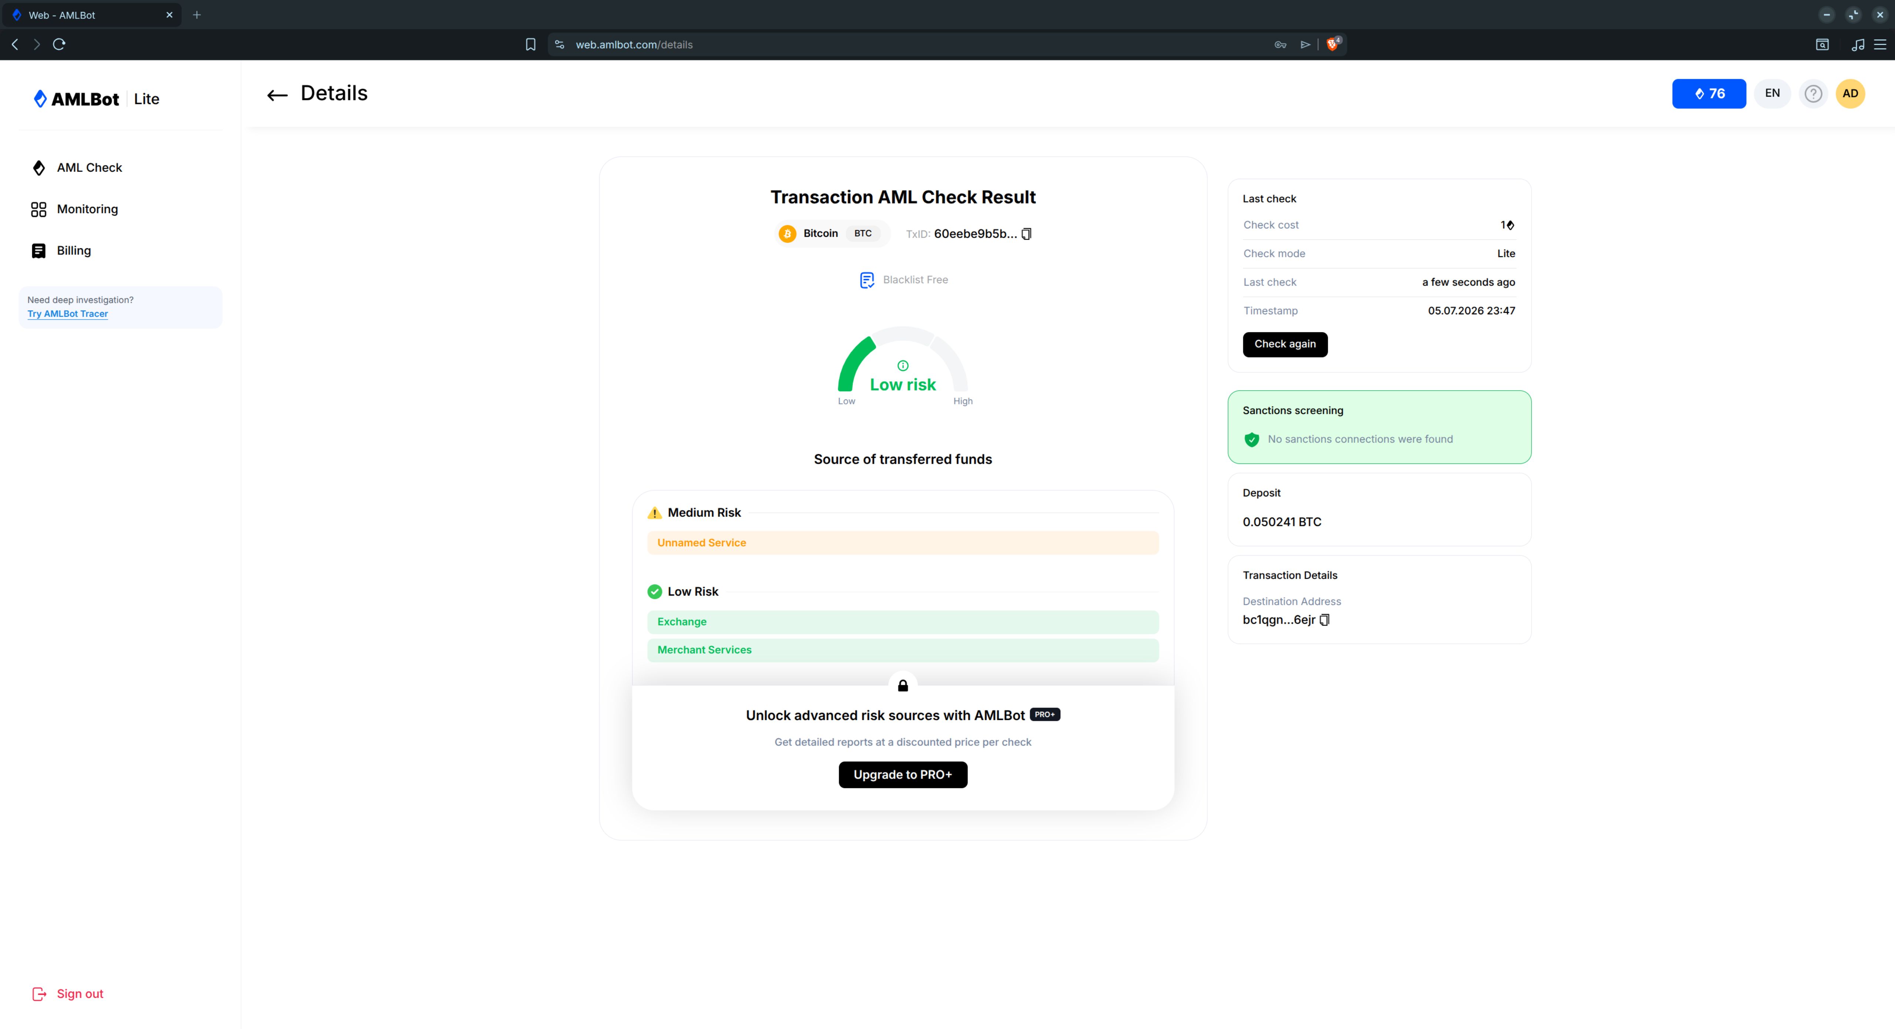This screenshot has height=1029, width=1895.
Task: Click the BTC ticker badge
Action: pos(862,234)
